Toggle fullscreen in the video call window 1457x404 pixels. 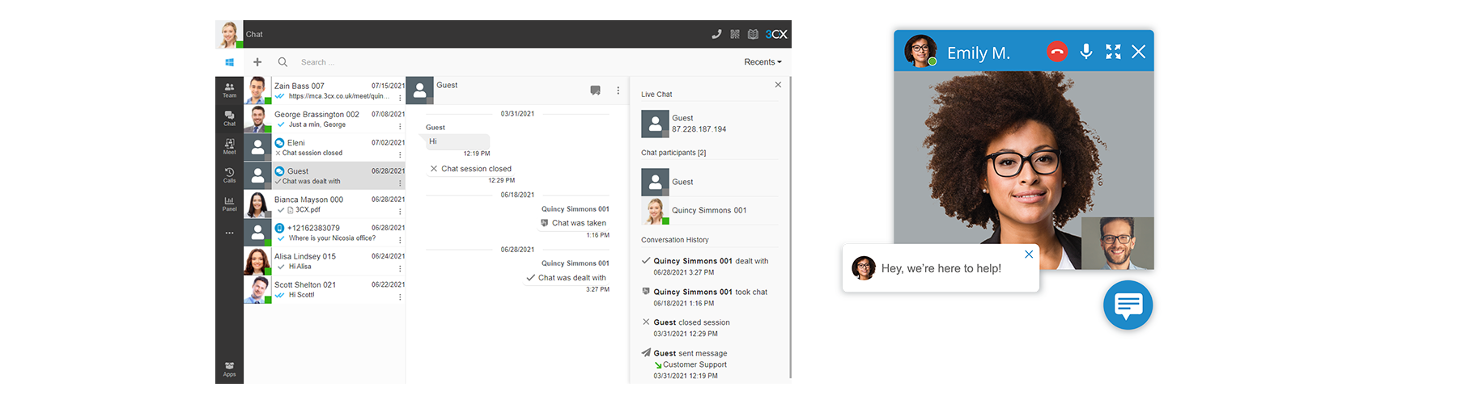coord(1113,52)
